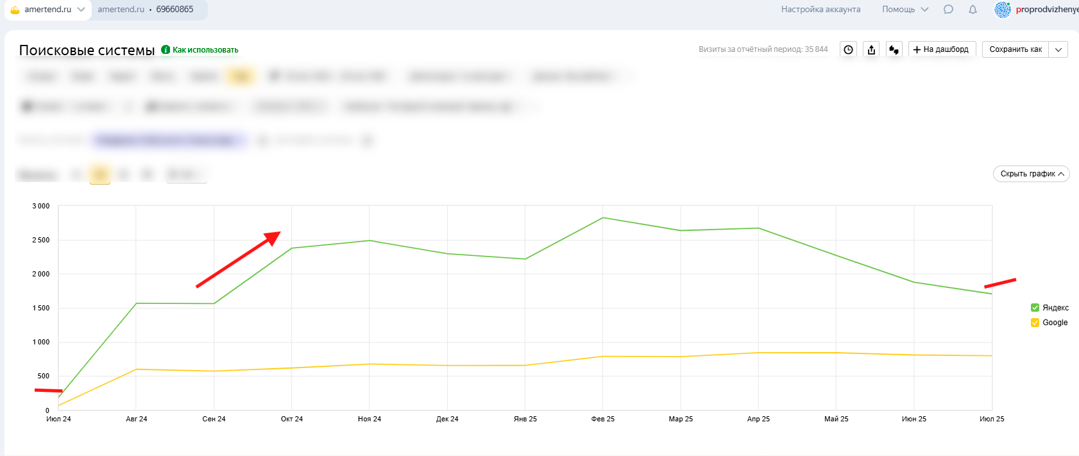Click Яндекс line peak at Фев 25

point(602,218)
